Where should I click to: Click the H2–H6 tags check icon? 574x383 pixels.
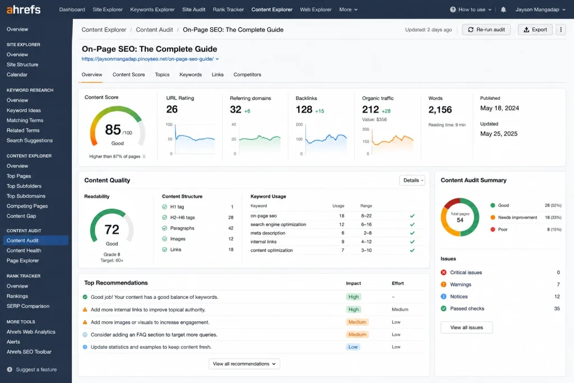pos(164,218)
